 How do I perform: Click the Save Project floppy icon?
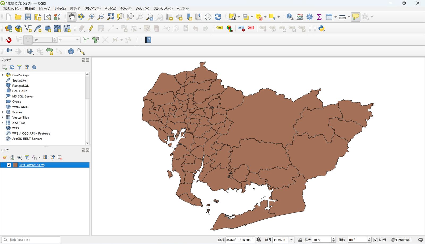28,17
